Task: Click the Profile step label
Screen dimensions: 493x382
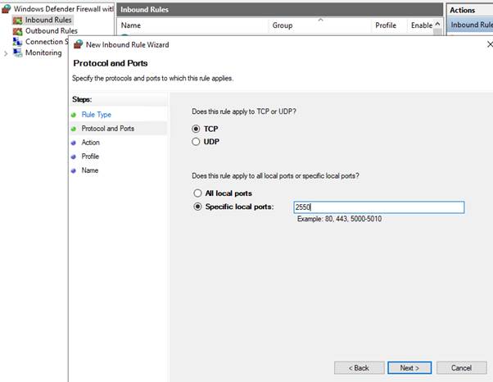Action: (90, 157)
